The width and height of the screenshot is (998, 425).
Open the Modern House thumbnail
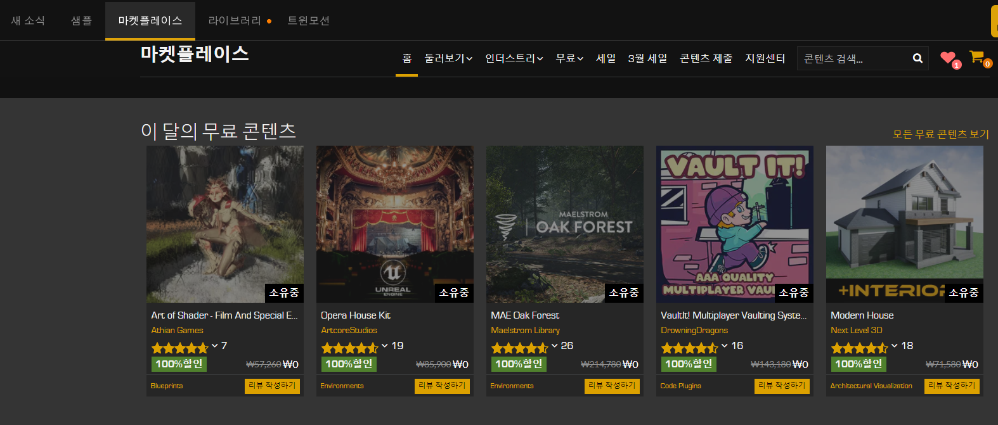pyautogui.click(x=905, y=224)
